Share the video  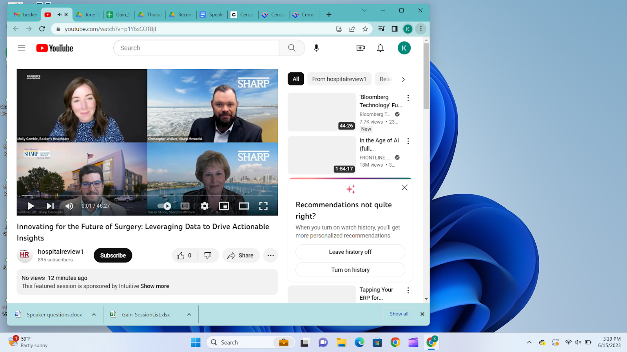click(x=241, y=255)
